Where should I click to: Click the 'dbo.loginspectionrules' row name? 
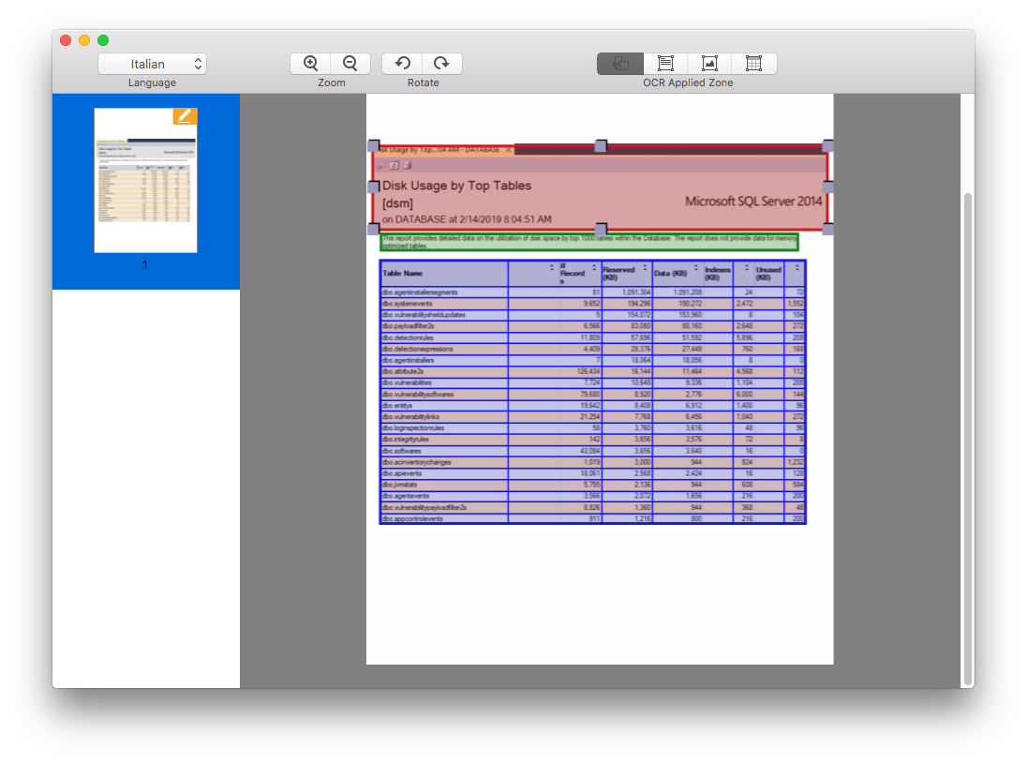(413, 427)
